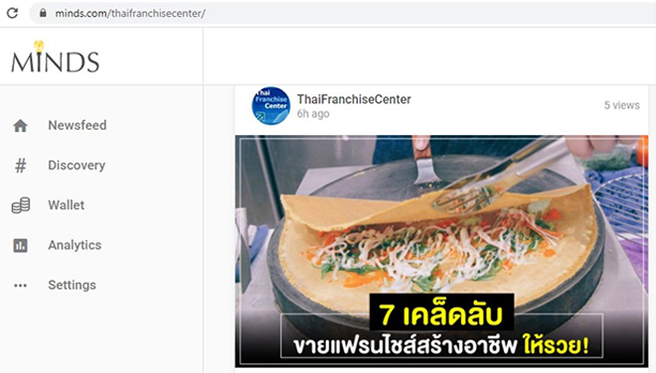Image resolution: width=656 pixels, height=373 pixels.
Task: Open the Newsfeed menu label
Action: 78,125
